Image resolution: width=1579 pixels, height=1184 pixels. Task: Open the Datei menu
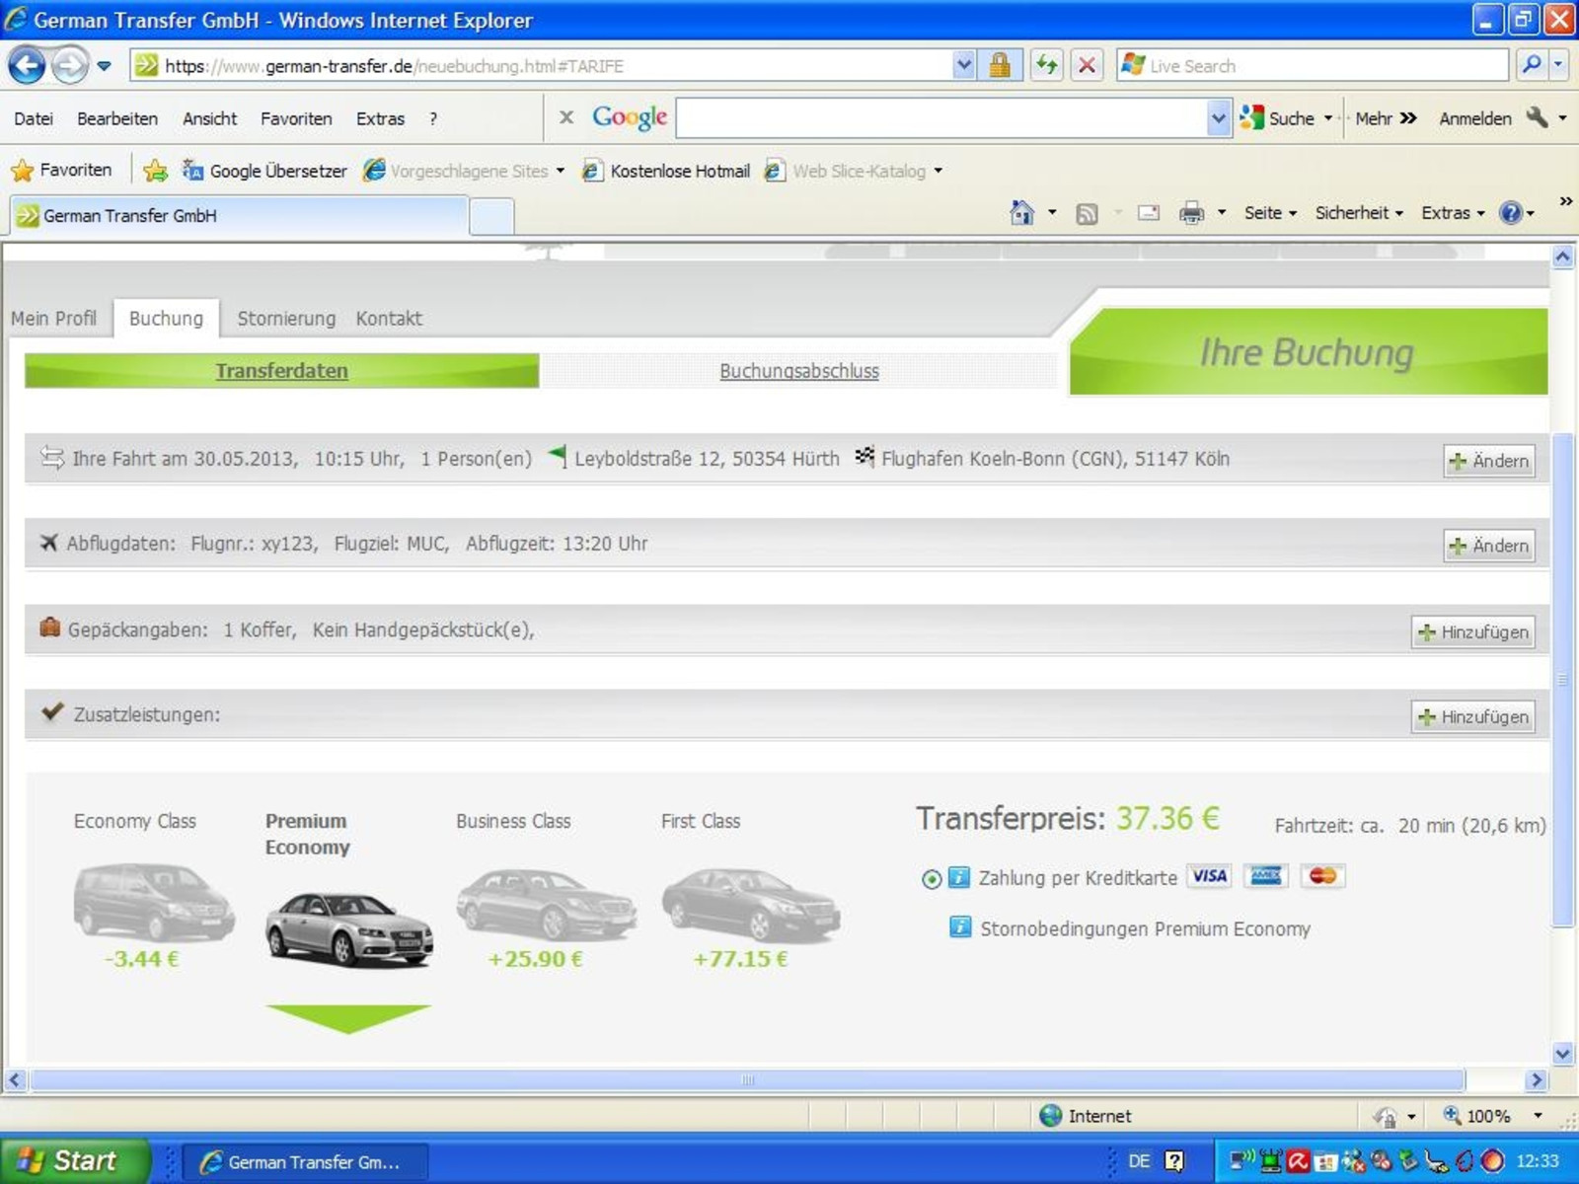[34, 118]
